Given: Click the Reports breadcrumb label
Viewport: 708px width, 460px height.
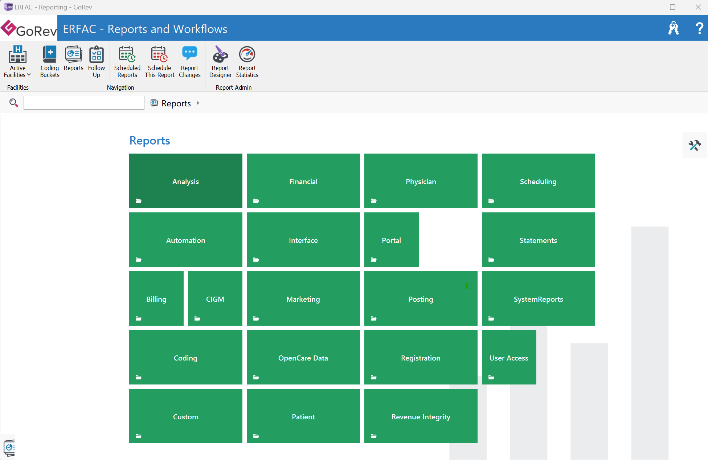Looking at the screenshot, I should tap(176, 103).
